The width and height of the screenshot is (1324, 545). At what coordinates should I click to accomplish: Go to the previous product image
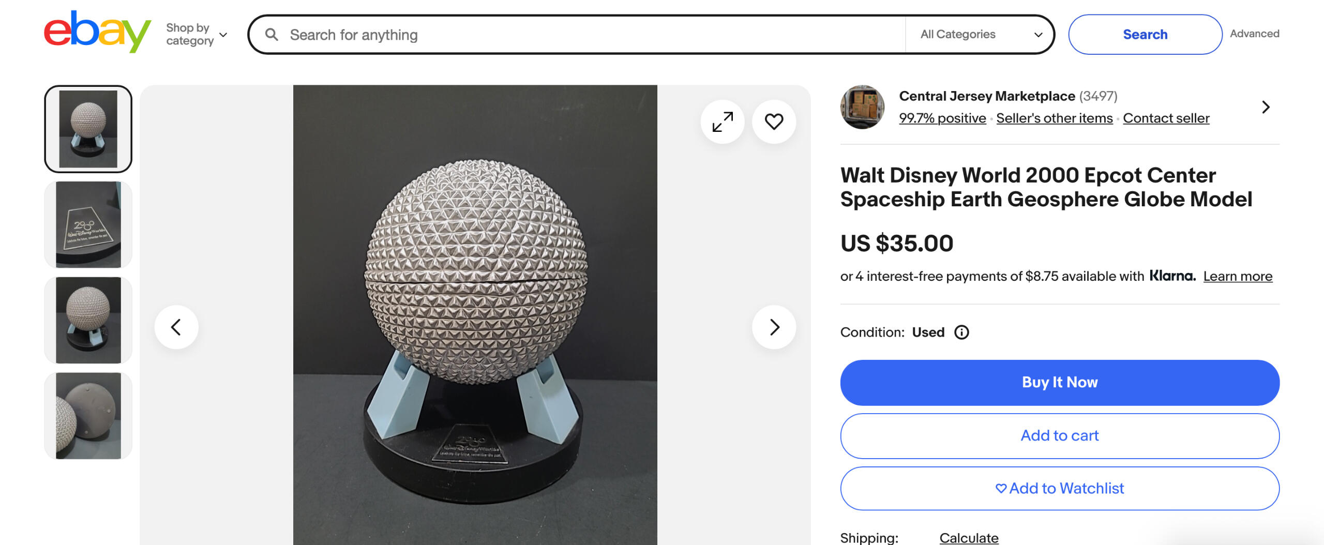pos(176,327)
